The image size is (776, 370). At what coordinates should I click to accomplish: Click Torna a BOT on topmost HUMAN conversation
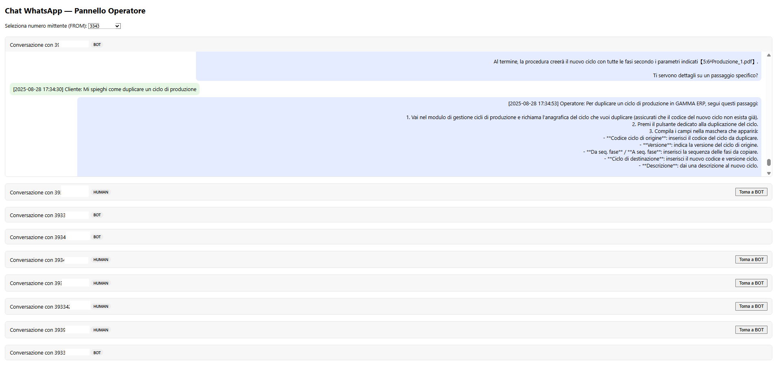click(x=751, y=192)
